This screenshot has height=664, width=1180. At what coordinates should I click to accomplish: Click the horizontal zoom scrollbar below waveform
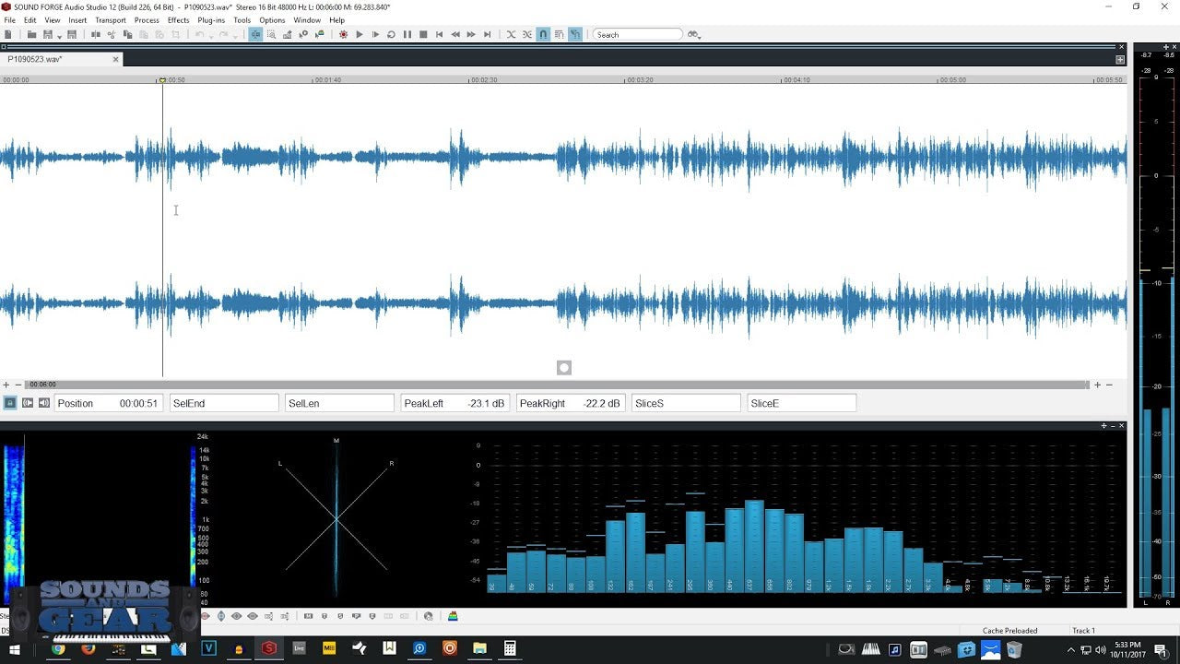[x=553, y=385]
